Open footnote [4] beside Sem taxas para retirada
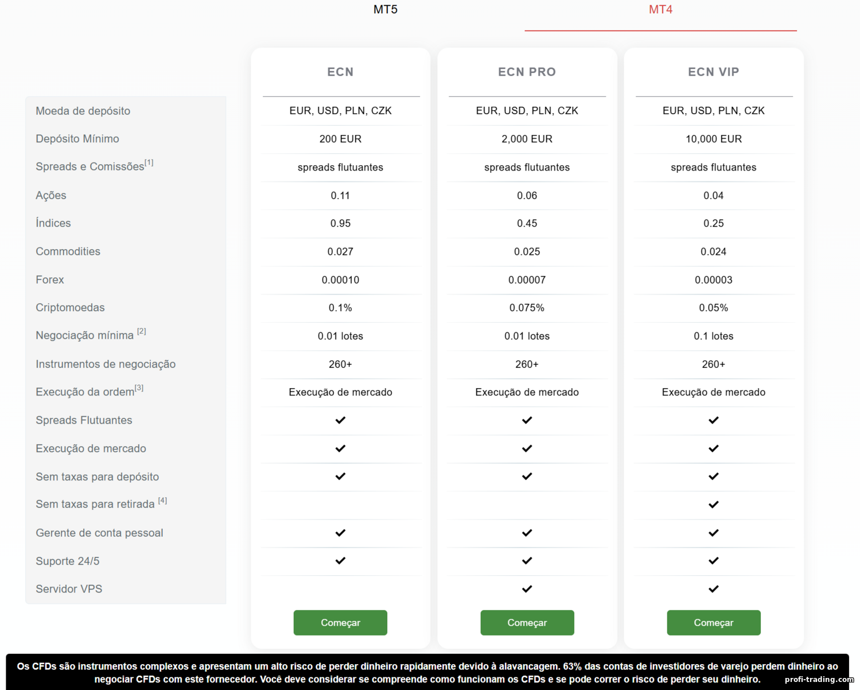Viewport: 860px width, 690px height. [x=163, y=501]
